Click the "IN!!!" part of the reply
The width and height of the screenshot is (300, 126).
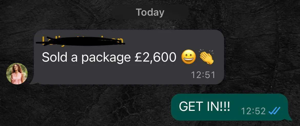218,107
